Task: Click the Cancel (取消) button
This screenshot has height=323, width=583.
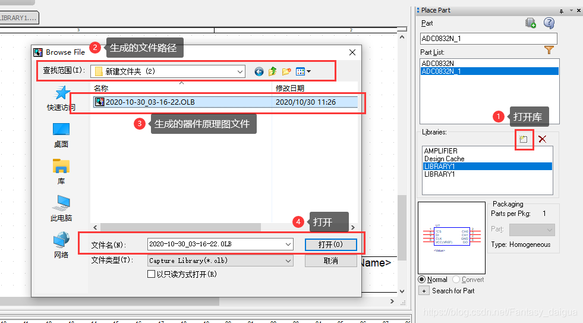Action: click(x=330, y=261)
